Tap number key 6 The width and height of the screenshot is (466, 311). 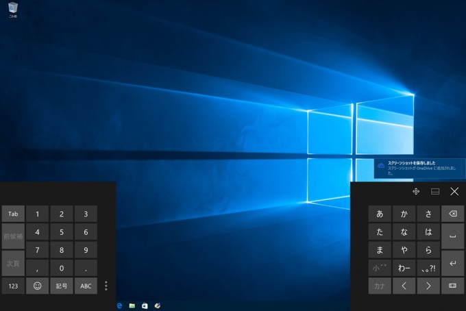(x=86, y=232)
